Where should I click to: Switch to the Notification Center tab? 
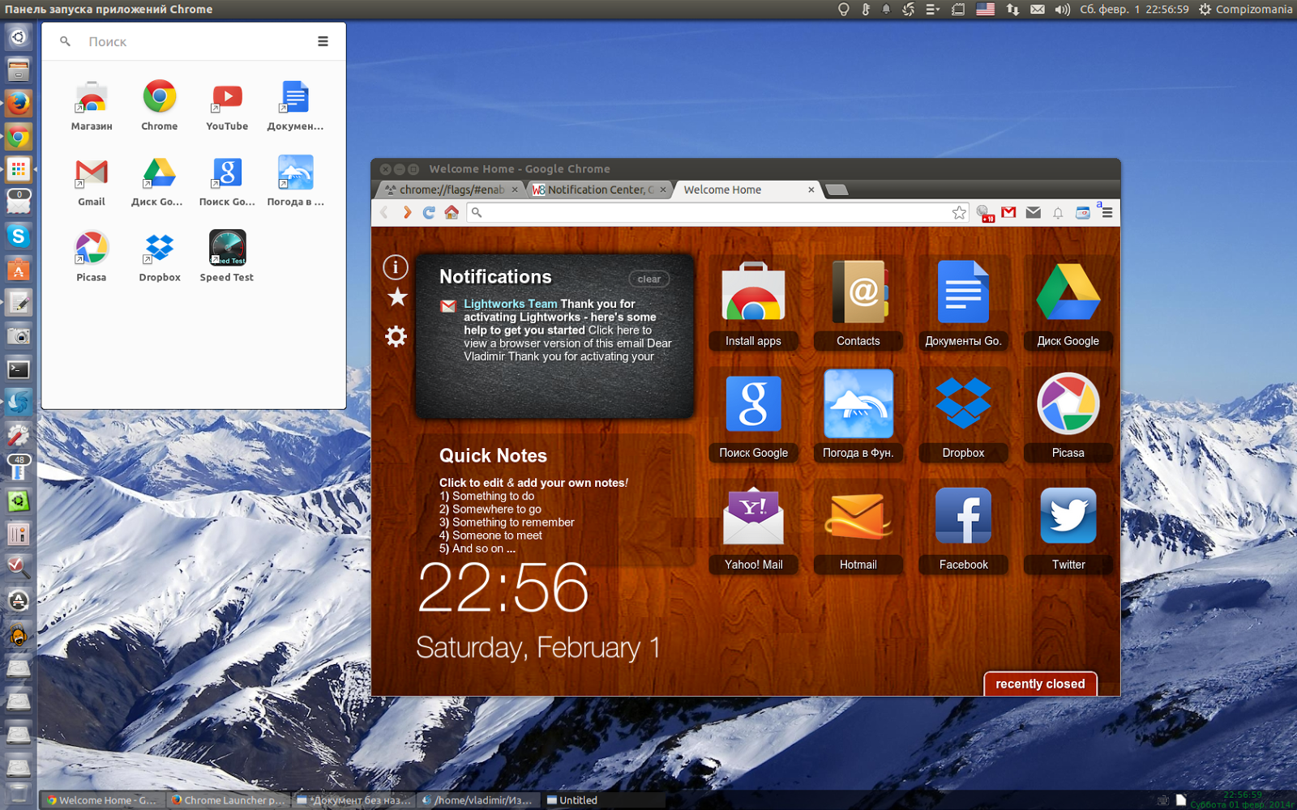[598, 190]
